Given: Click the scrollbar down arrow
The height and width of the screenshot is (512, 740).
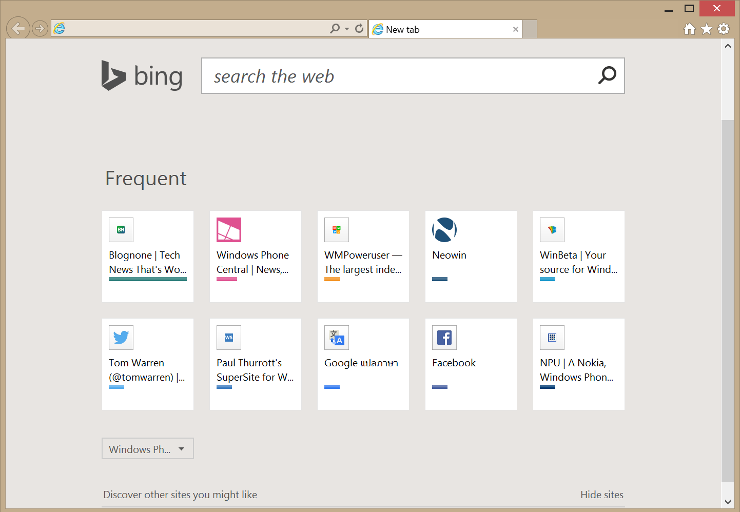Looking at the screenshot, I should [728, 502].
